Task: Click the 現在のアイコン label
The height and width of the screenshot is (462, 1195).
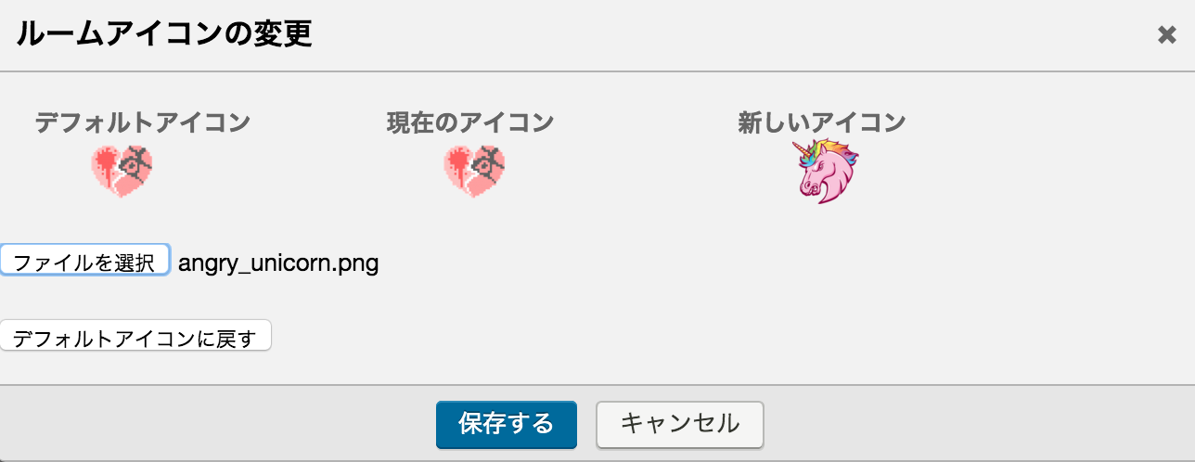Action: tap(470, 122)
